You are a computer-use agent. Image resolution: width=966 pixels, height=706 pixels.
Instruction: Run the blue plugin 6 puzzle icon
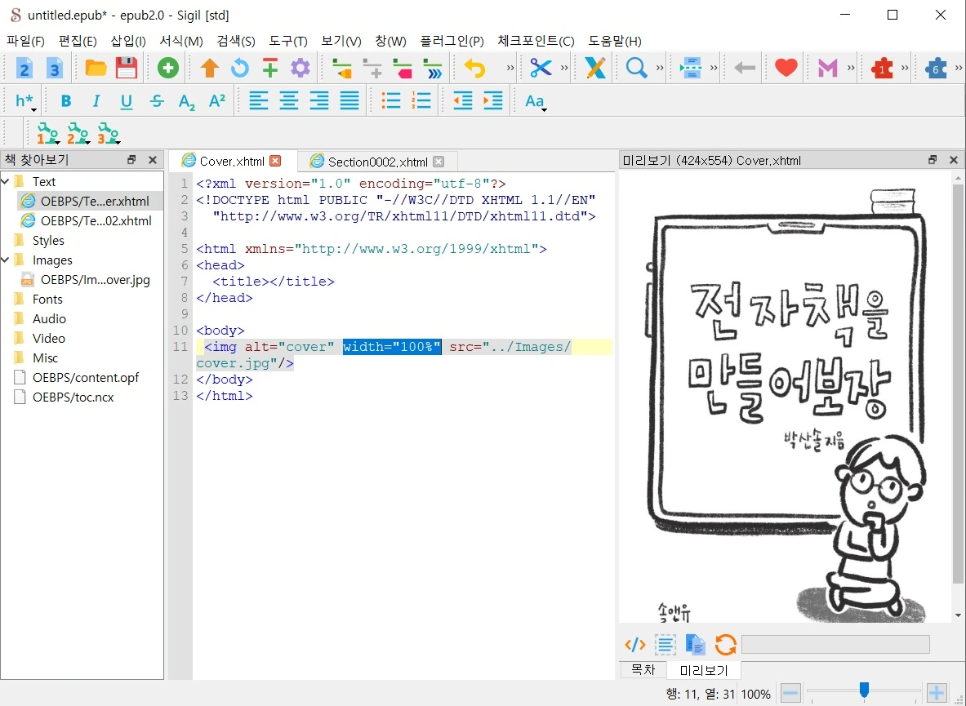point(936,68)
